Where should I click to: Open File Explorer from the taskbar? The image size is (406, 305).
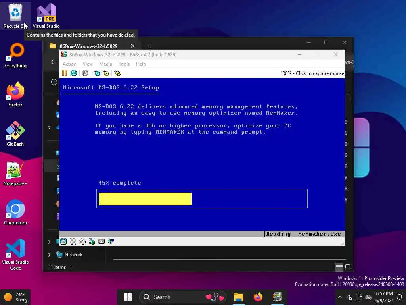(x=238, y=297)
